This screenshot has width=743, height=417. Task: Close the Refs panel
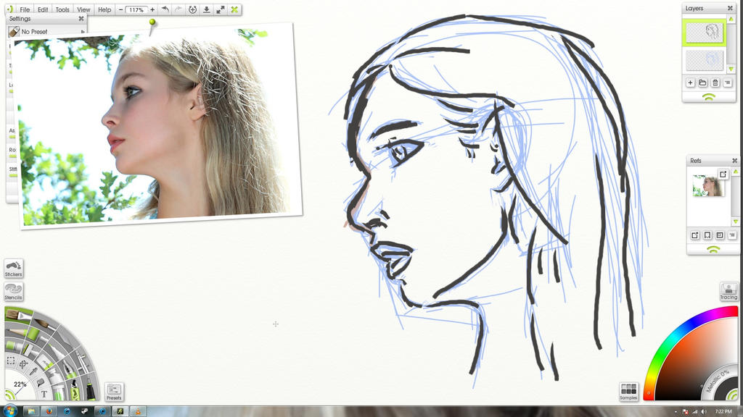click(734, 161)
